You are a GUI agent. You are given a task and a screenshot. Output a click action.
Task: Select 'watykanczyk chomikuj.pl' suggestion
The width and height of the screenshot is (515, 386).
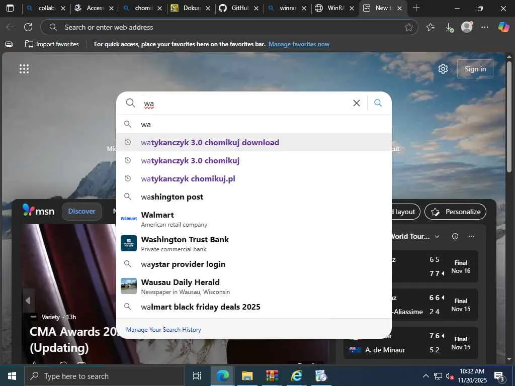click(254, 178)
